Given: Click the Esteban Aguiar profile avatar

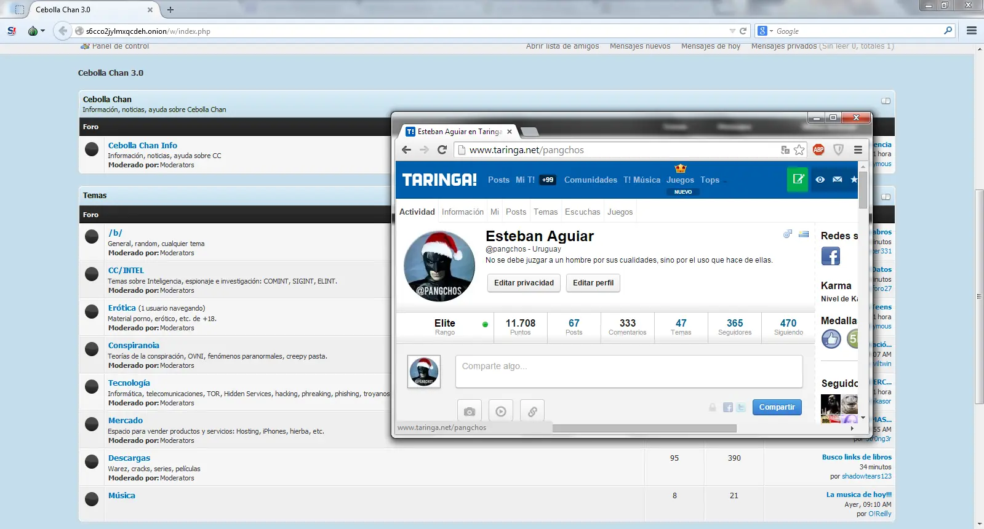Looking at the screenshot, I should tap(439, 266).
